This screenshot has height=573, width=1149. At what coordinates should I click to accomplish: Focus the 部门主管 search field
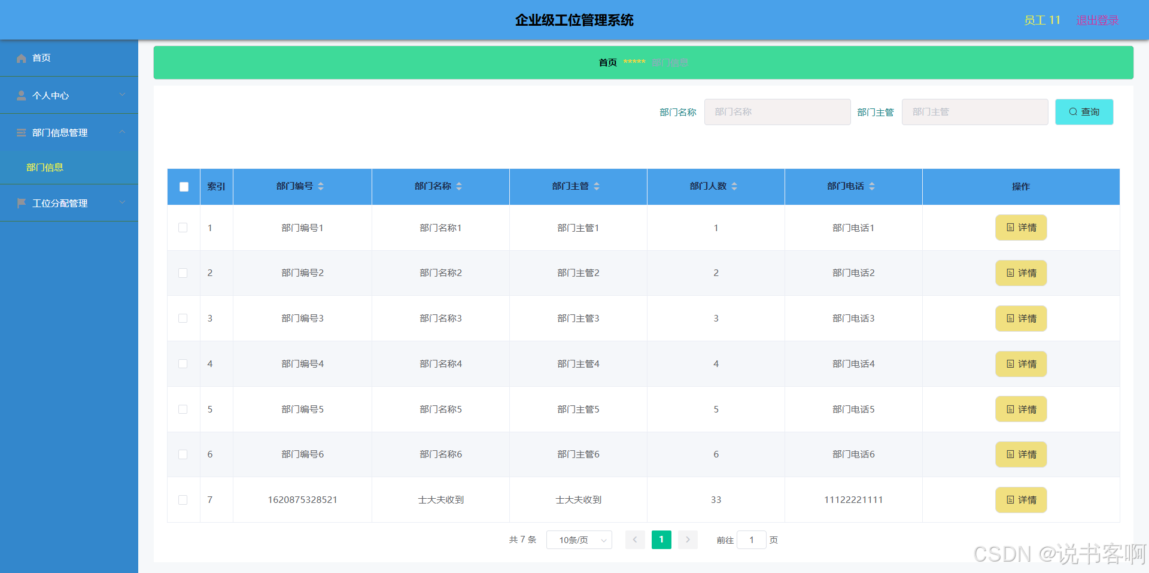pos(975,112)
